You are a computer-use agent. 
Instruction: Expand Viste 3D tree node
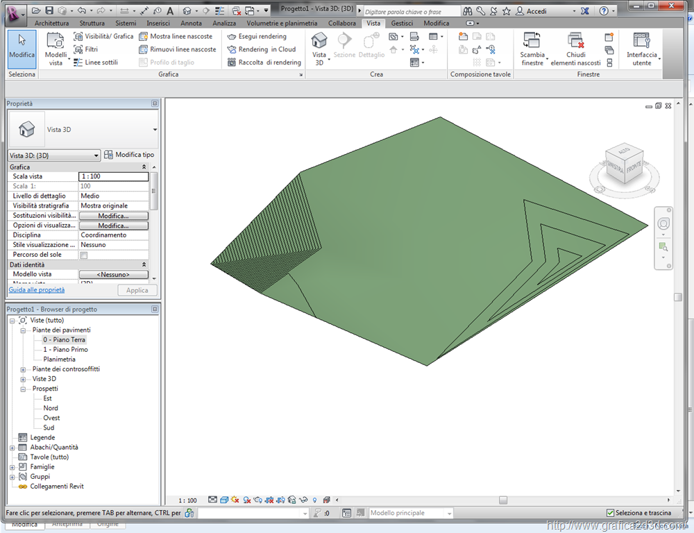[23, 379]
